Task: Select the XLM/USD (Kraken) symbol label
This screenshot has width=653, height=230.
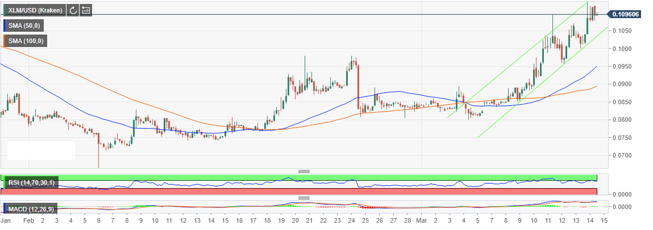Action: pyautogui.click(x=35, y=10)
